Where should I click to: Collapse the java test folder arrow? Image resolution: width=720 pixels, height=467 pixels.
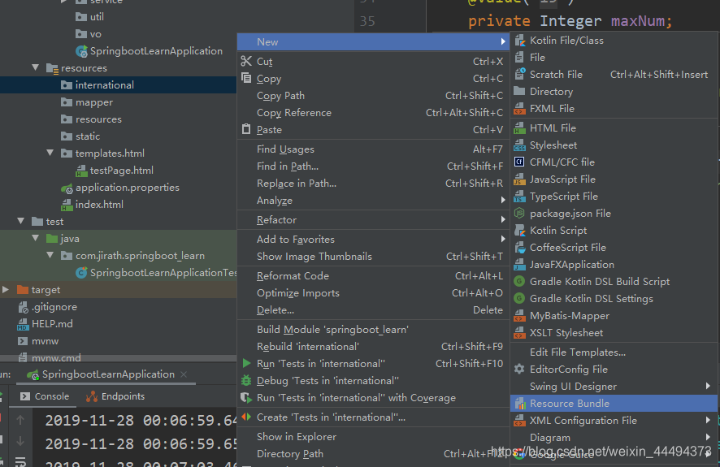click(x=36, y=238)
